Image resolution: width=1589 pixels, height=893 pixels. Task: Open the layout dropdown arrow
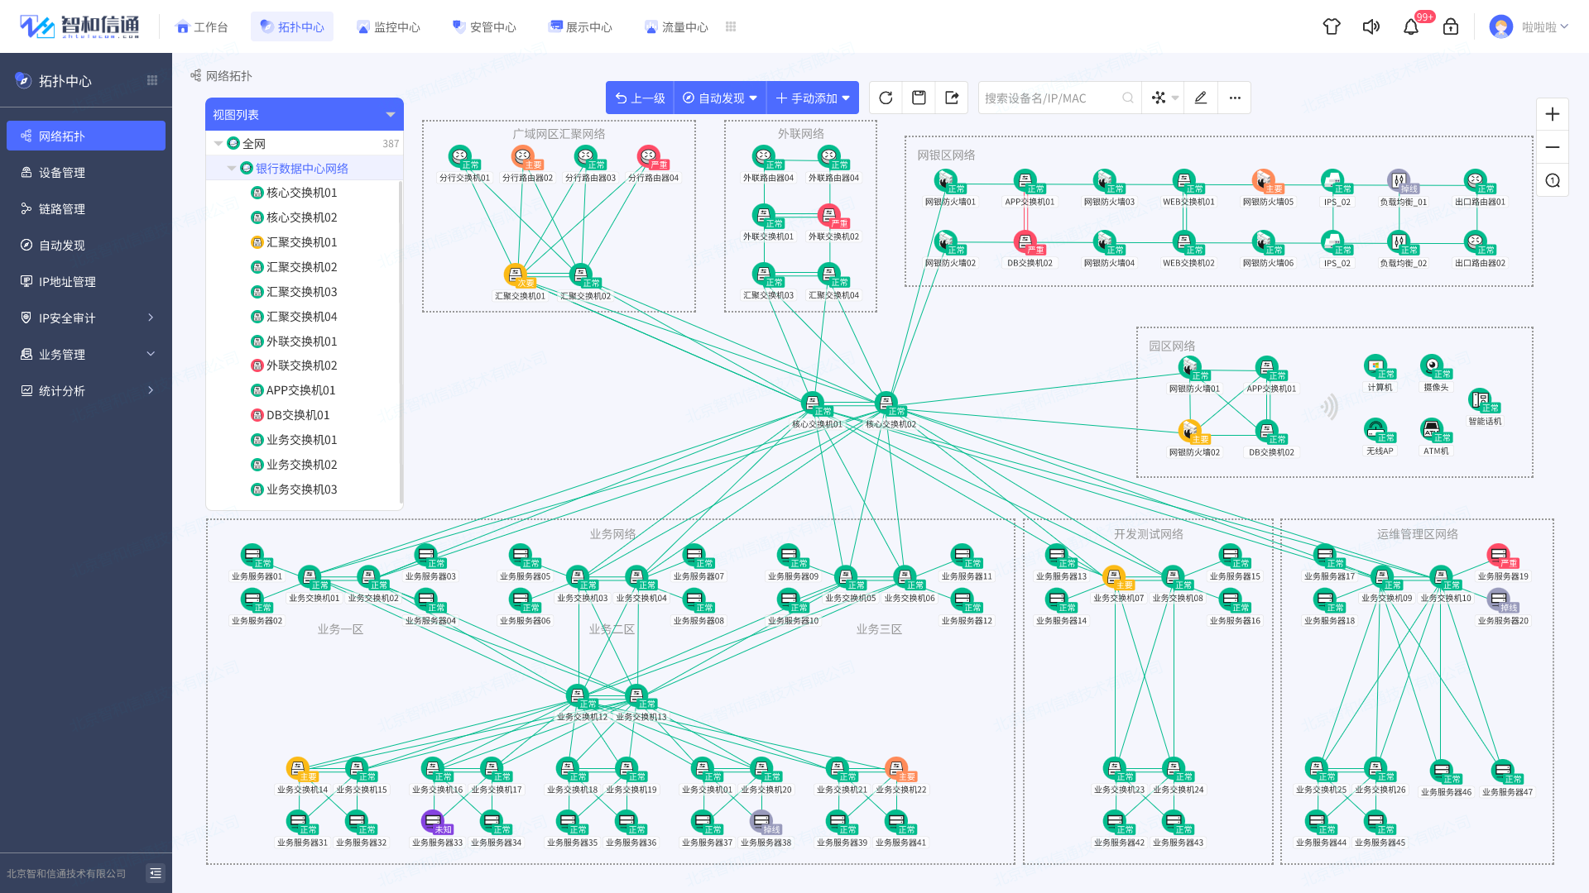[x=1175, y=98]
